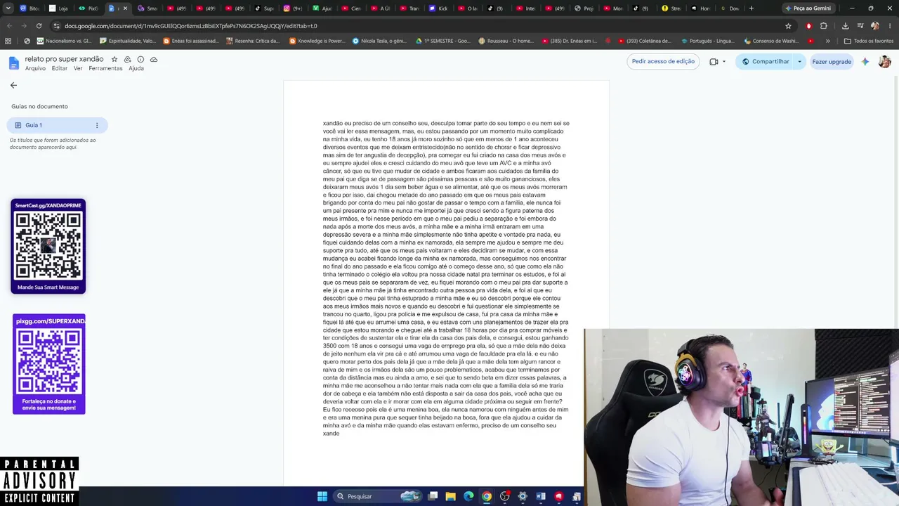The width and height of the screenshot is (899, 506).
Task: Click the document title relato pro super xandão
Action: click(64, 59)
